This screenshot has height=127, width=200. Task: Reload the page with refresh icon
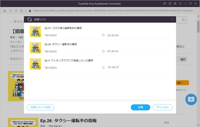coord(21,11)
